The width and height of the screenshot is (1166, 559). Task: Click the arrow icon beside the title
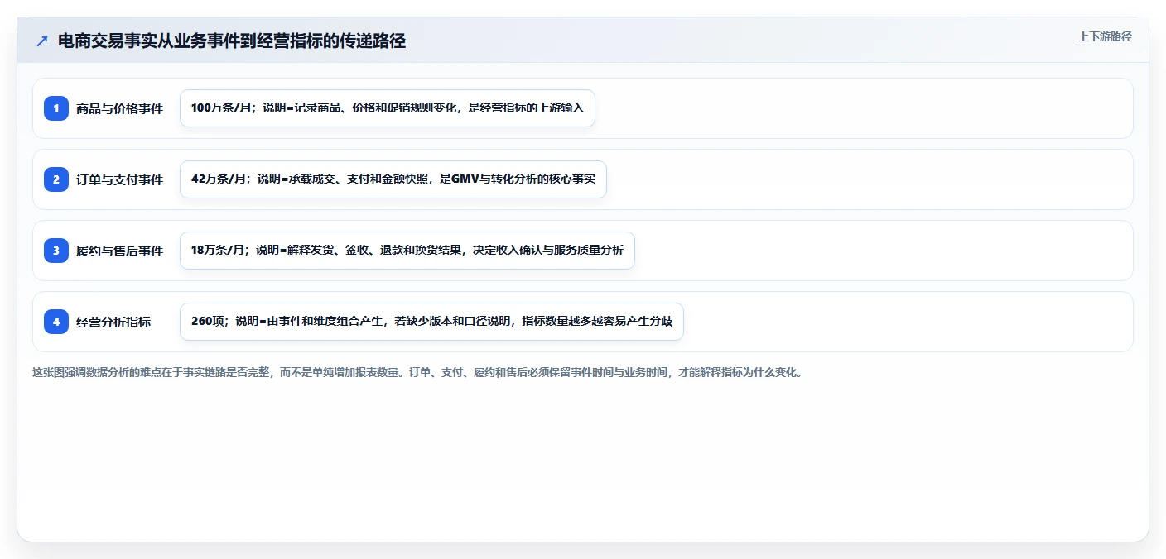click(x=42, y=41)
